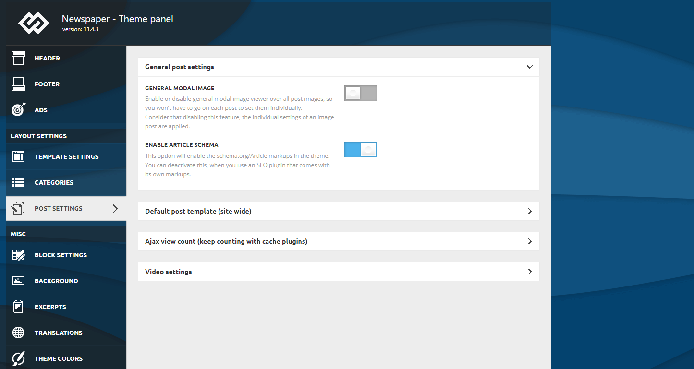
Task: Expand Default post template chevron
Action: pyautogui.click(x=530, y=211)
